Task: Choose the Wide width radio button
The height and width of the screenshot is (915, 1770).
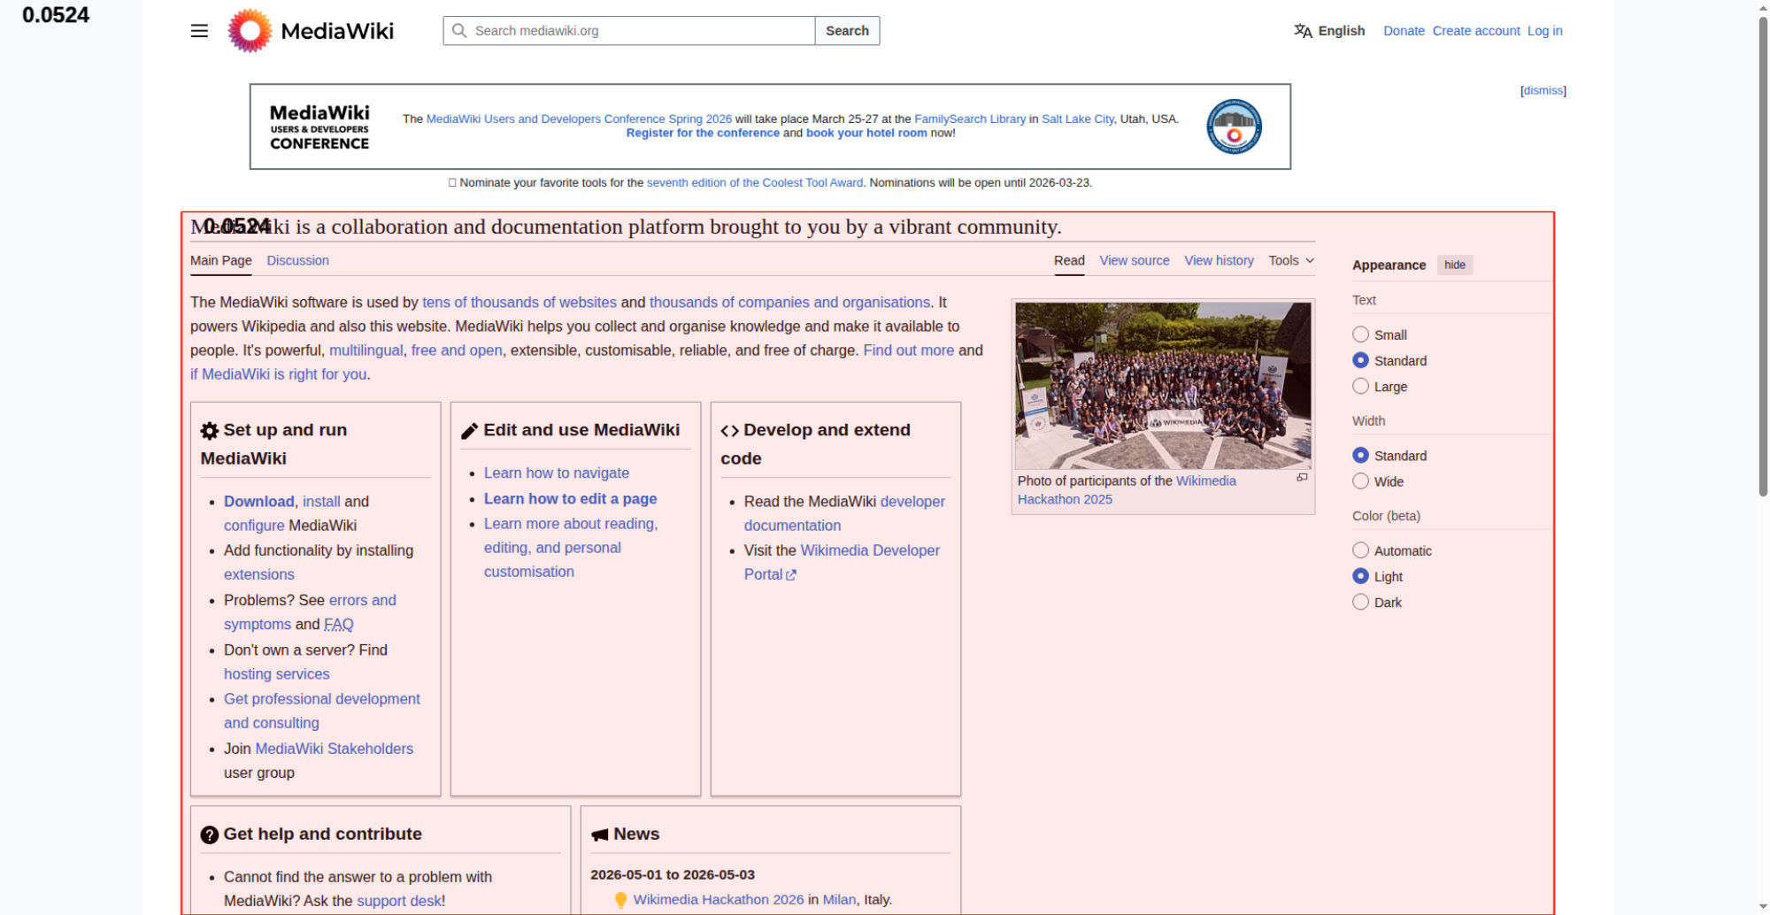Action: (x=1360, y=481)
